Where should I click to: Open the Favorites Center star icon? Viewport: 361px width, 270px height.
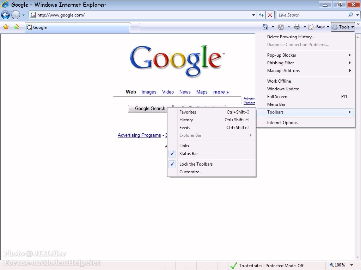[x=6, y=27]
